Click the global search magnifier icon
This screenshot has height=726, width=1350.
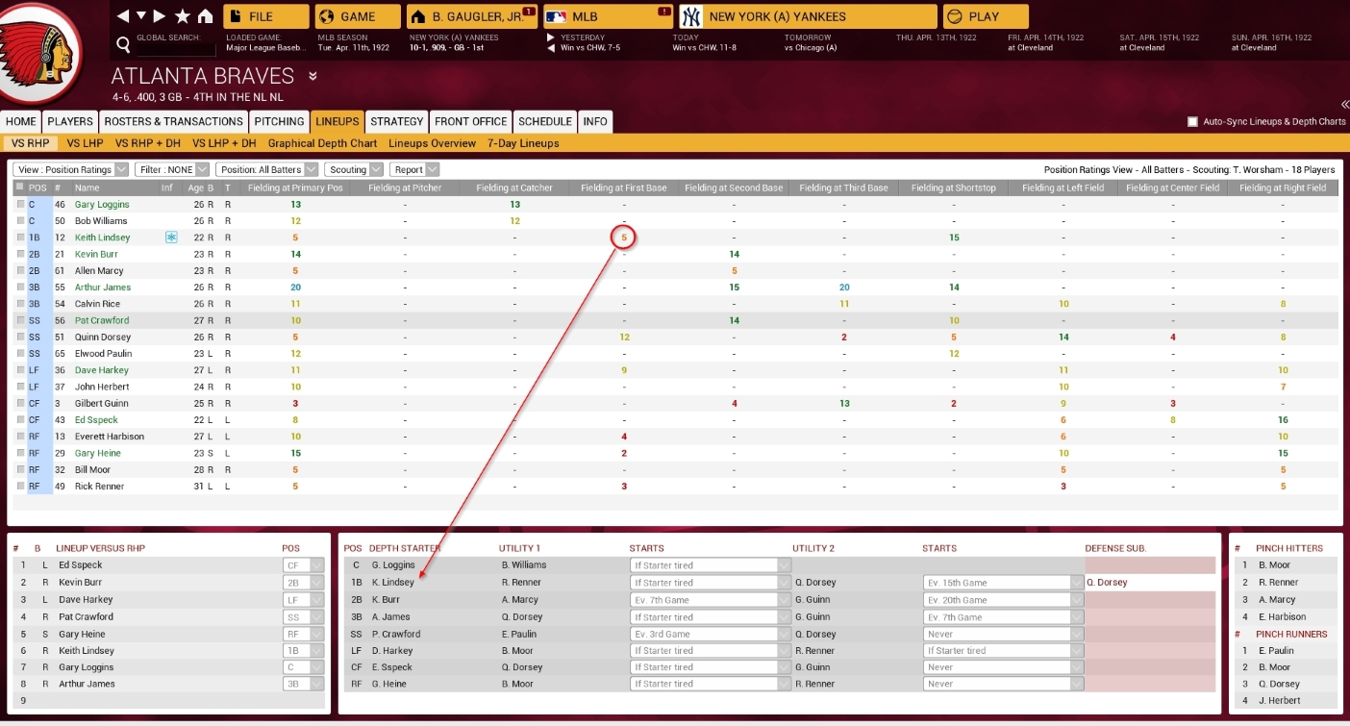(x=123, y=44)
